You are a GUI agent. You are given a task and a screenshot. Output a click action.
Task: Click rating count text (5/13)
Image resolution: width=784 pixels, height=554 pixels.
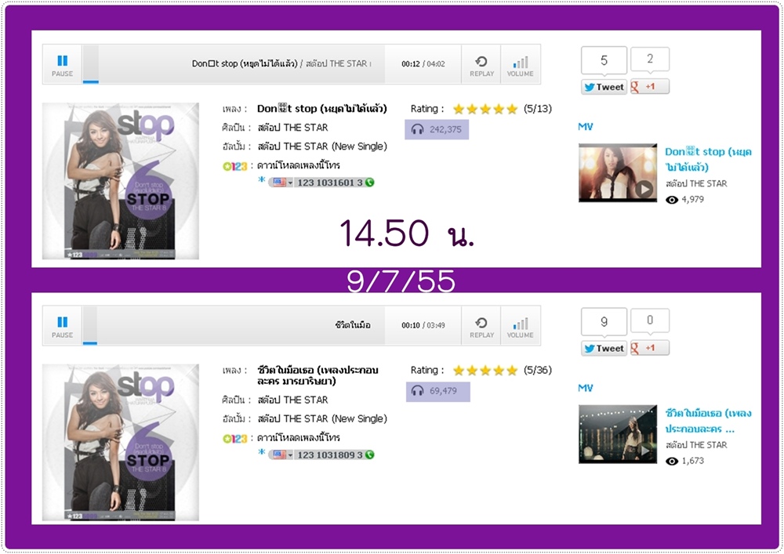[538, 109]
